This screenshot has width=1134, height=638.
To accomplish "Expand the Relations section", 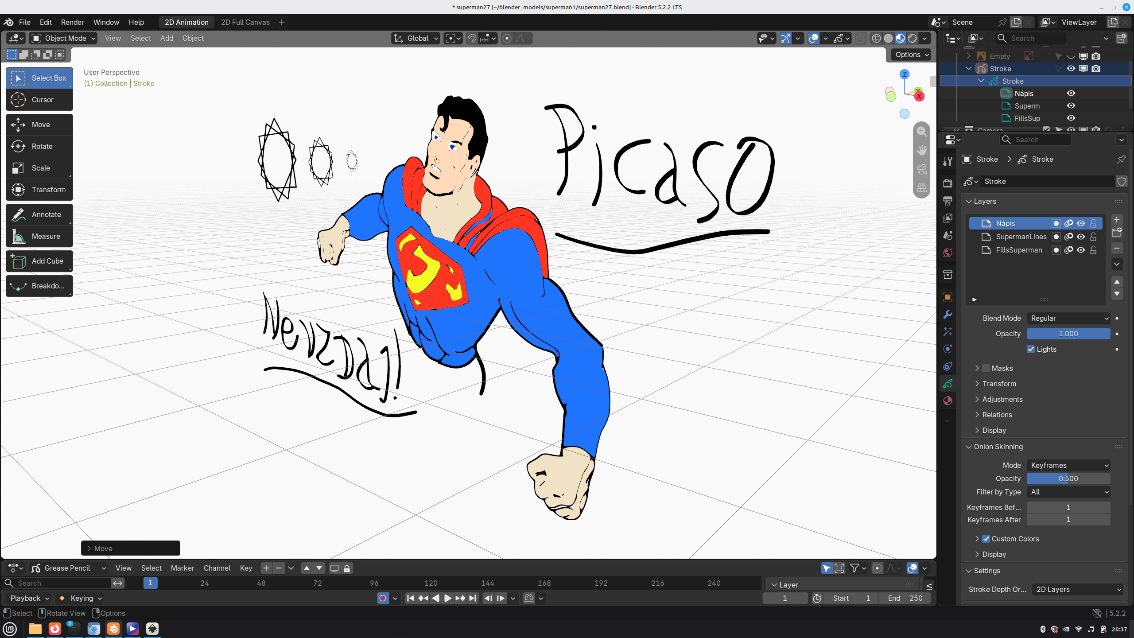I will 997,415.
